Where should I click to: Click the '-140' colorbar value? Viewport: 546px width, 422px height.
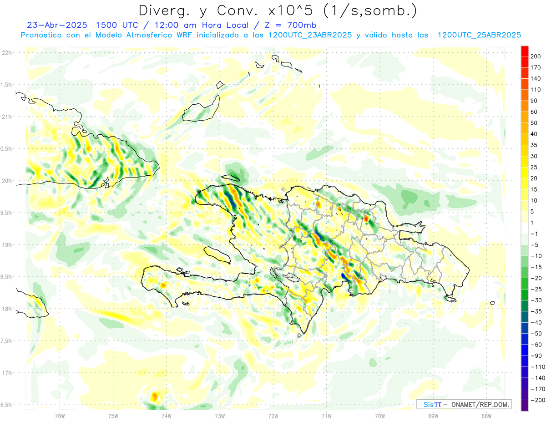coord(537,378)
